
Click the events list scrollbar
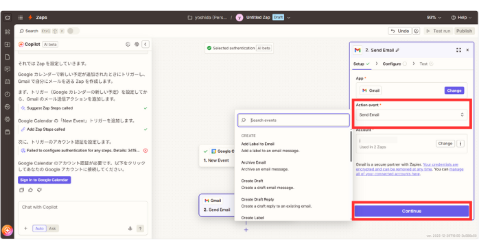(351, 147)
